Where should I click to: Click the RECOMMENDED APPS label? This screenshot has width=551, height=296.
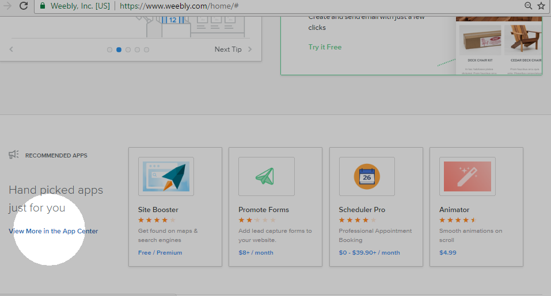[x=56, y=155]
